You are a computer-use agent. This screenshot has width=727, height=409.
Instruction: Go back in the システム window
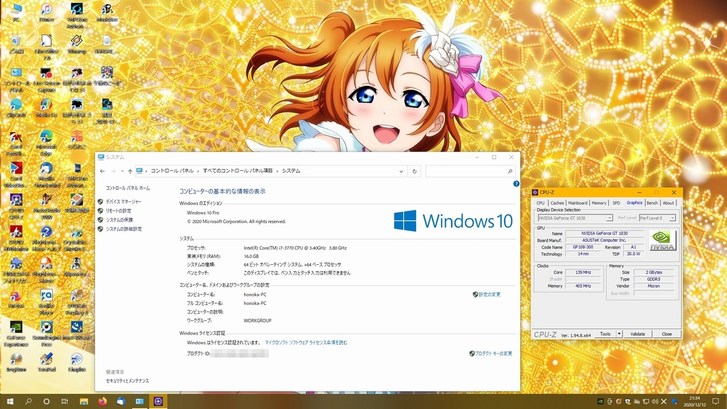(102, 171)
